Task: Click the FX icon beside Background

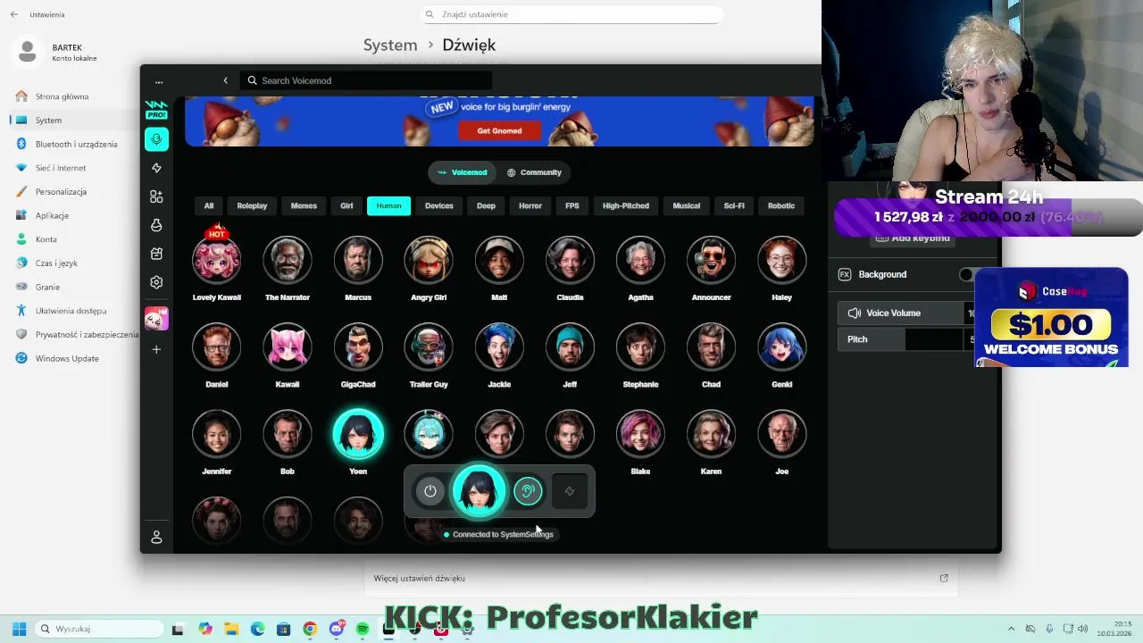Action: point(844,274)
